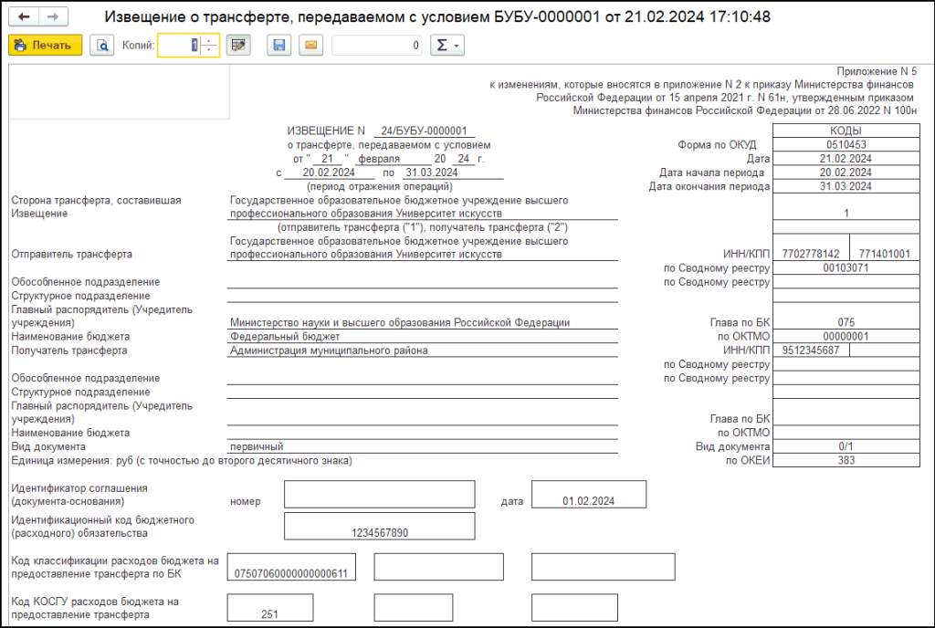The height and width of the screenshot is (628, 935).
Task: Click the Копий copies input field
Action: coord(179,45)
